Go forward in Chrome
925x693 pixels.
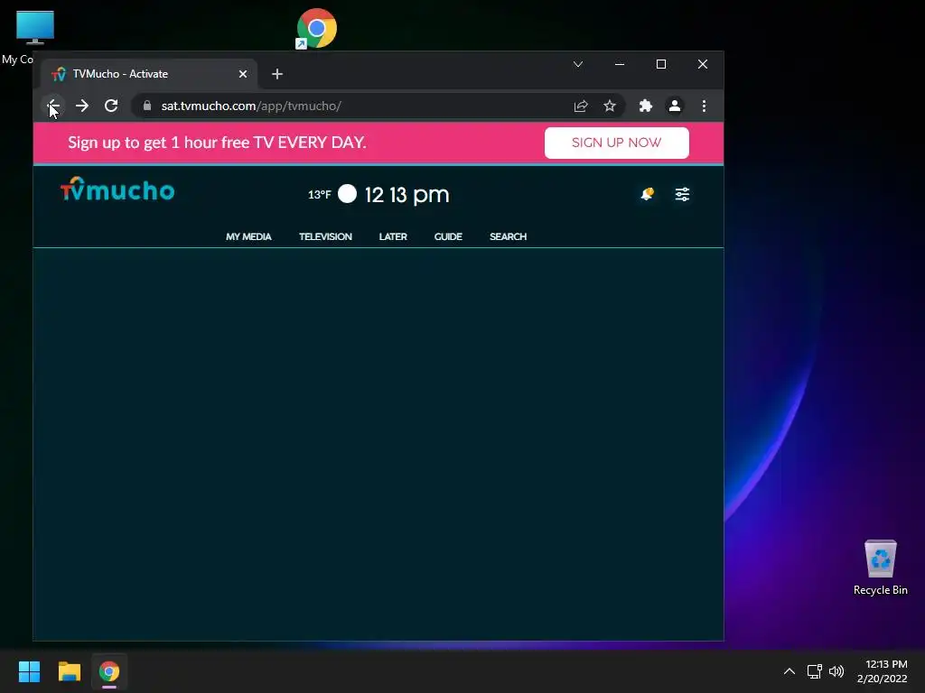point(82,106)
